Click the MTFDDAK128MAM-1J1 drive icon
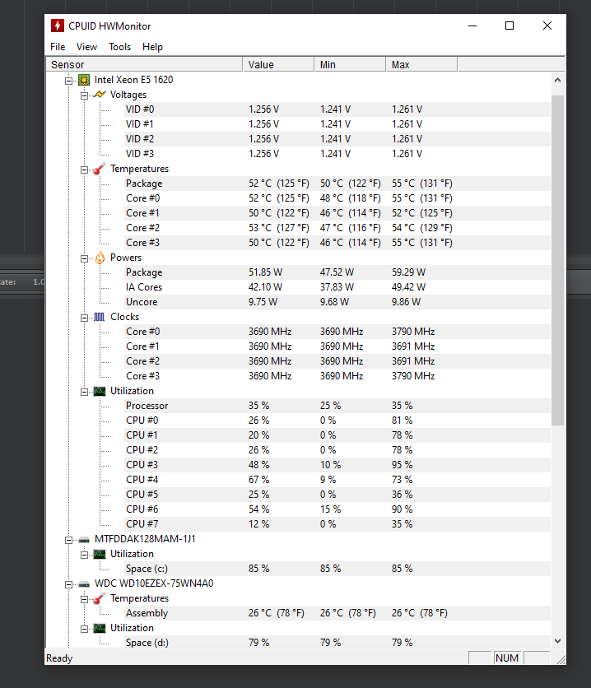The image size is (591, 688). [x=84, y=540]
